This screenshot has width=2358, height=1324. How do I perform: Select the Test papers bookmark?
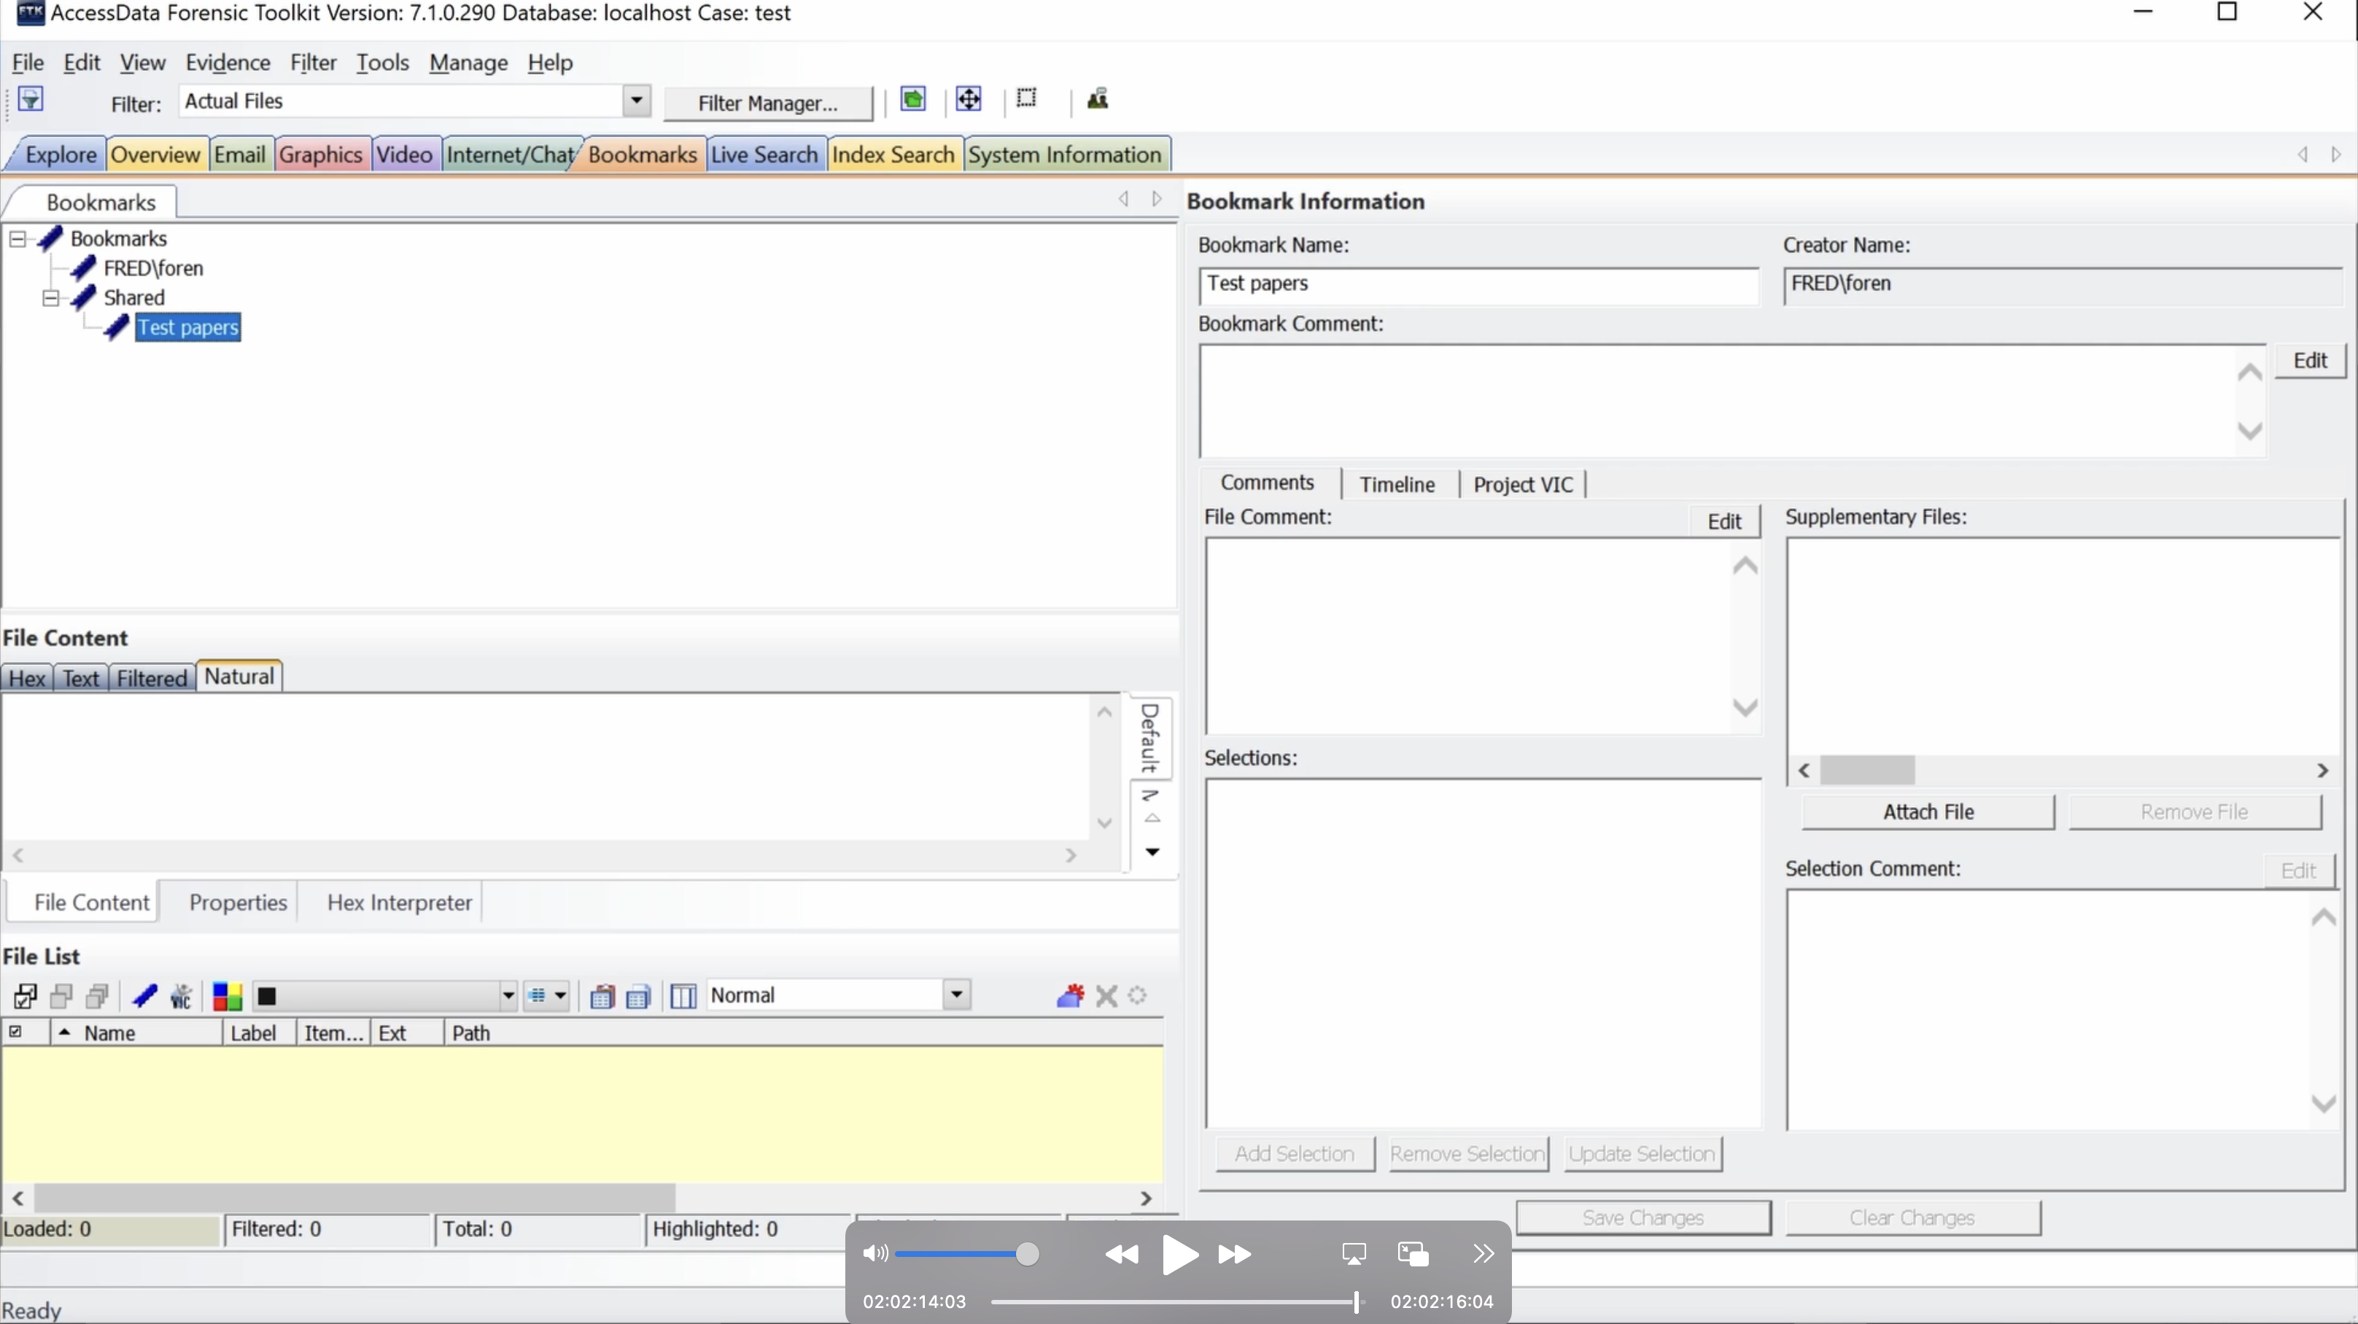click(187, 327)
